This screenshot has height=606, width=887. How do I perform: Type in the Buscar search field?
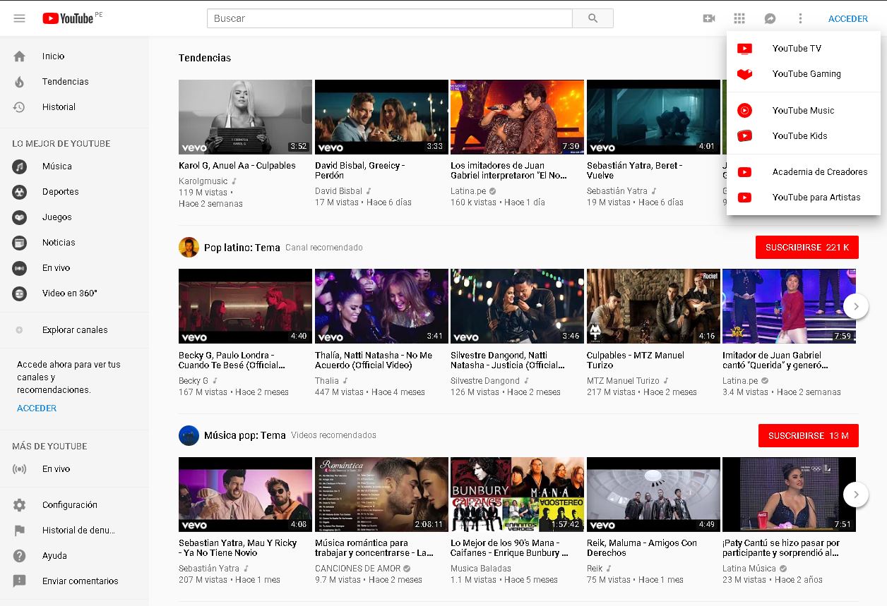click(389, 18)
